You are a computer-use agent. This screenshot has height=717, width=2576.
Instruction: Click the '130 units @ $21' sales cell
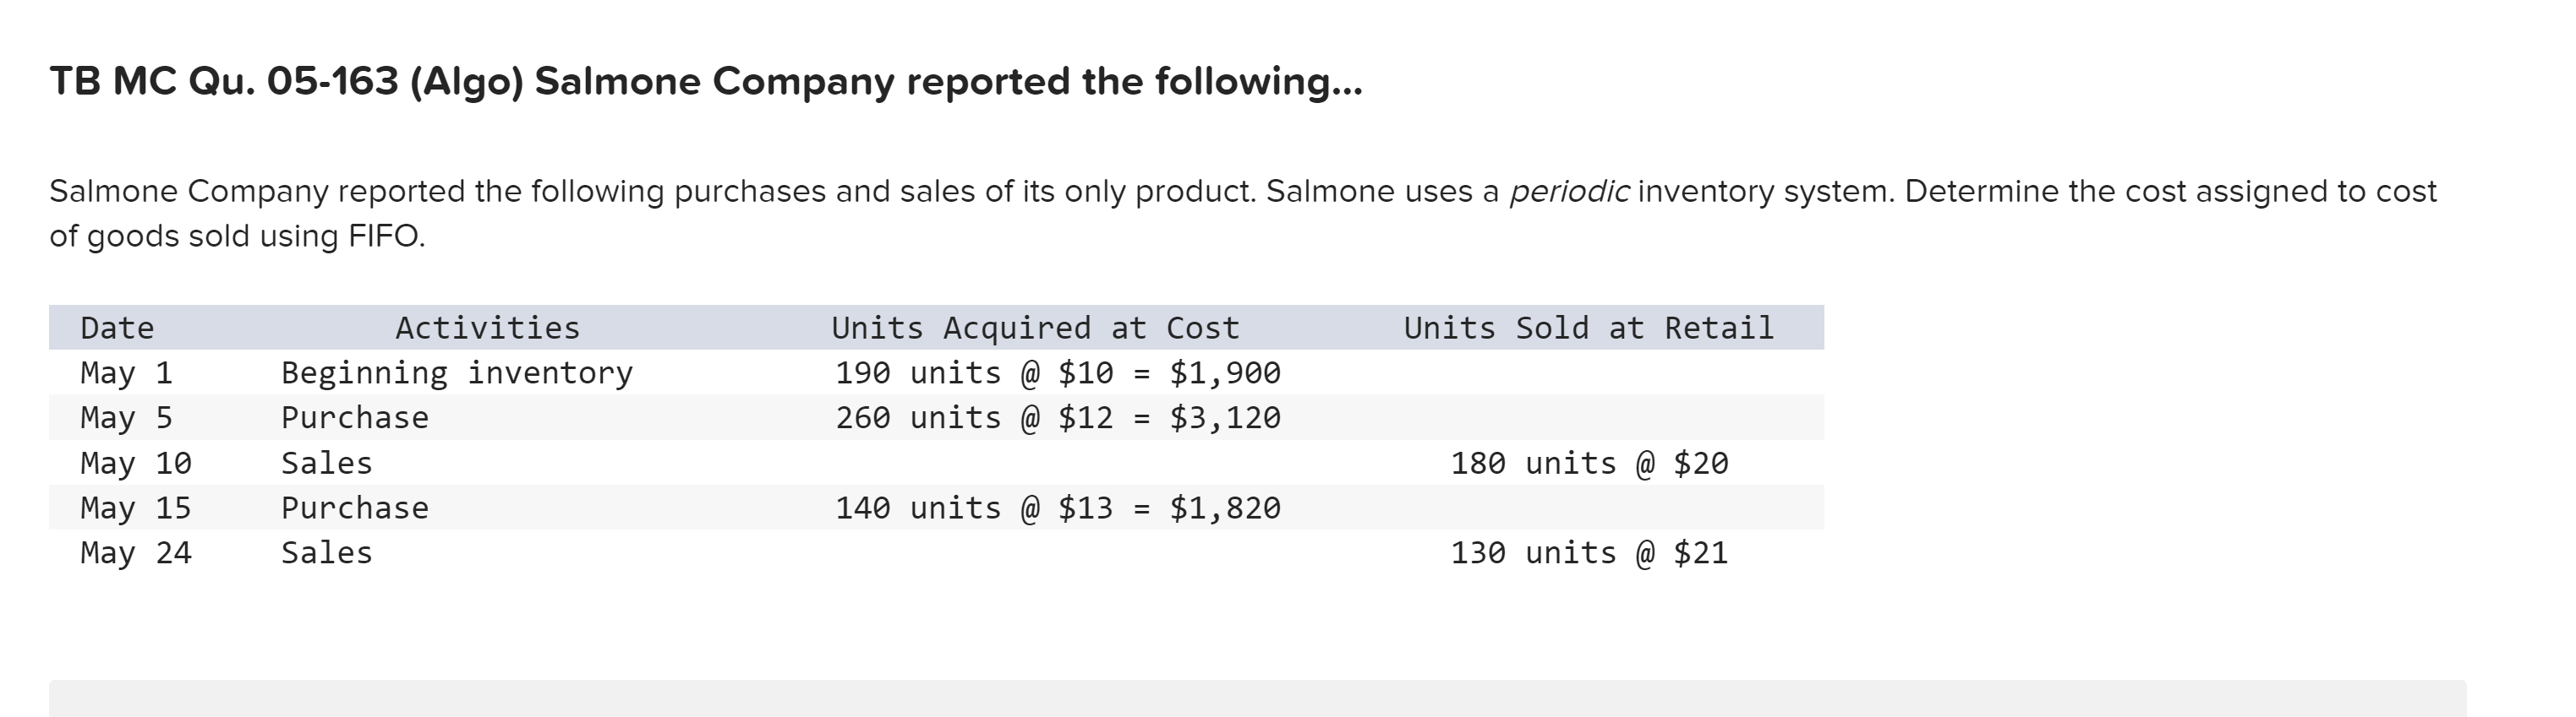click(1588, 553)
